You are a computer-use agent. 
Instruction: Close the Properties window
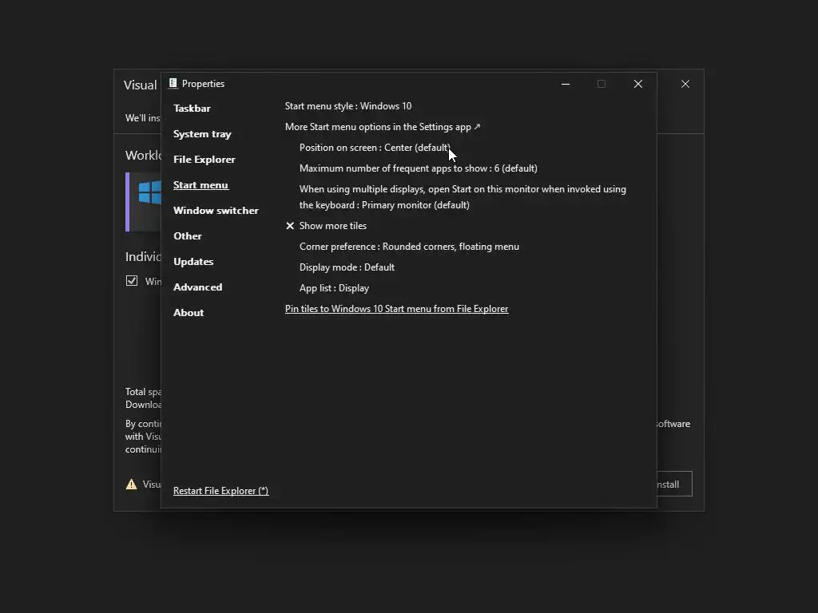pyautogui.click(x=638, y=84)
